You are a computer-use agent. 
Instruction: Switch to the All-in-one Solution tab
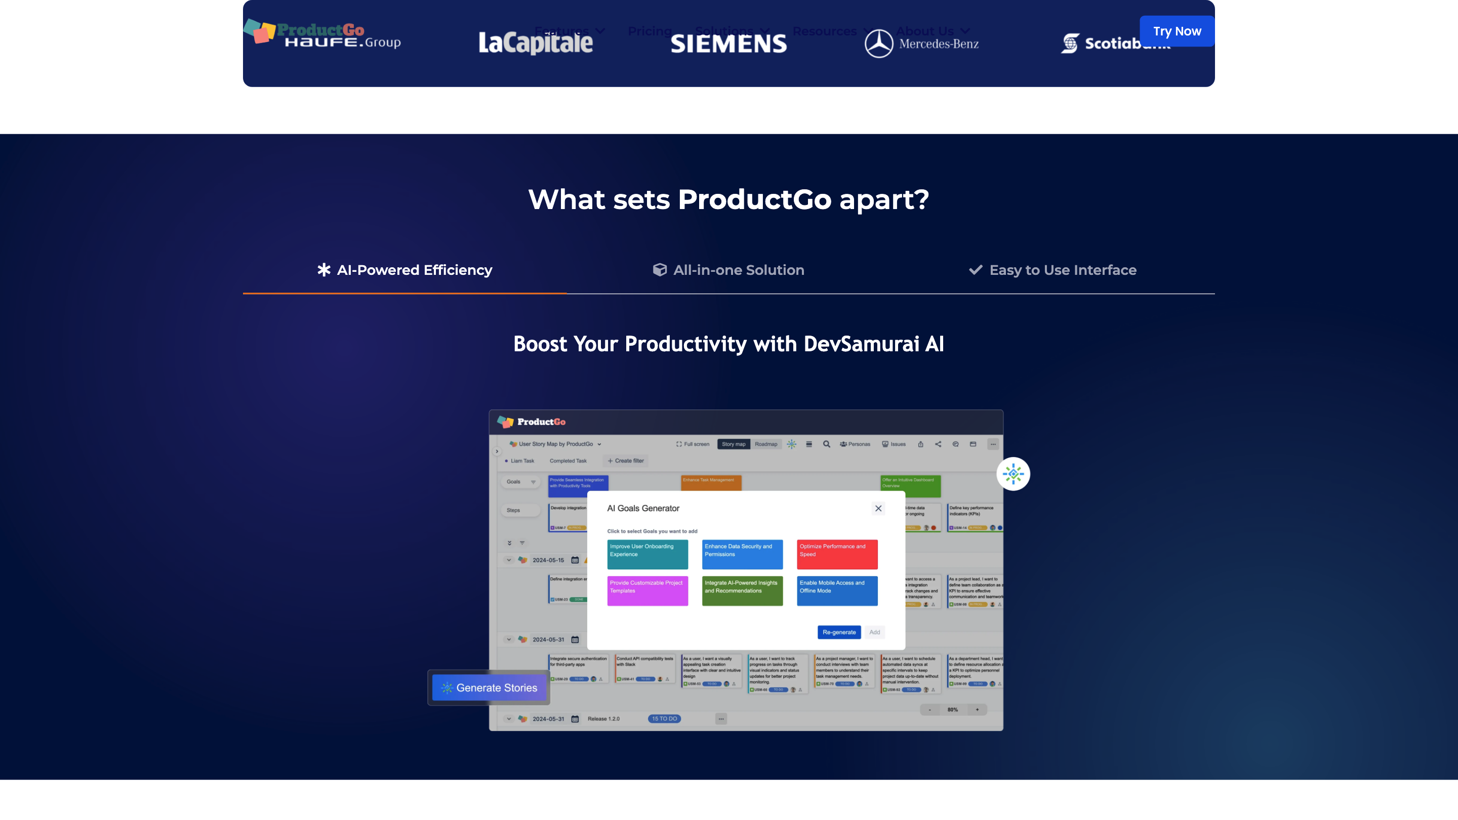point(728,270)
